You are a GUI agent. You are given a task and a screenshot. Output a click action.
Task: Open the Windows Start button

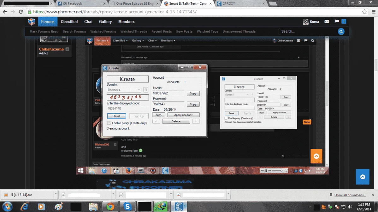click(7, 207)
